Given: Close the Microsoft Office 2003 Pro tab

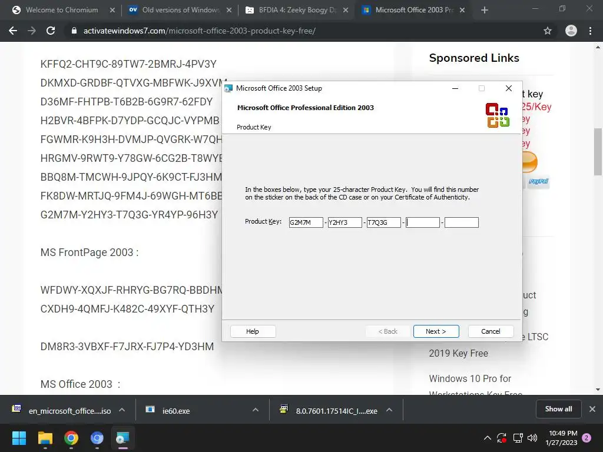Looking at the screenshot, I should tap(462, 10).
